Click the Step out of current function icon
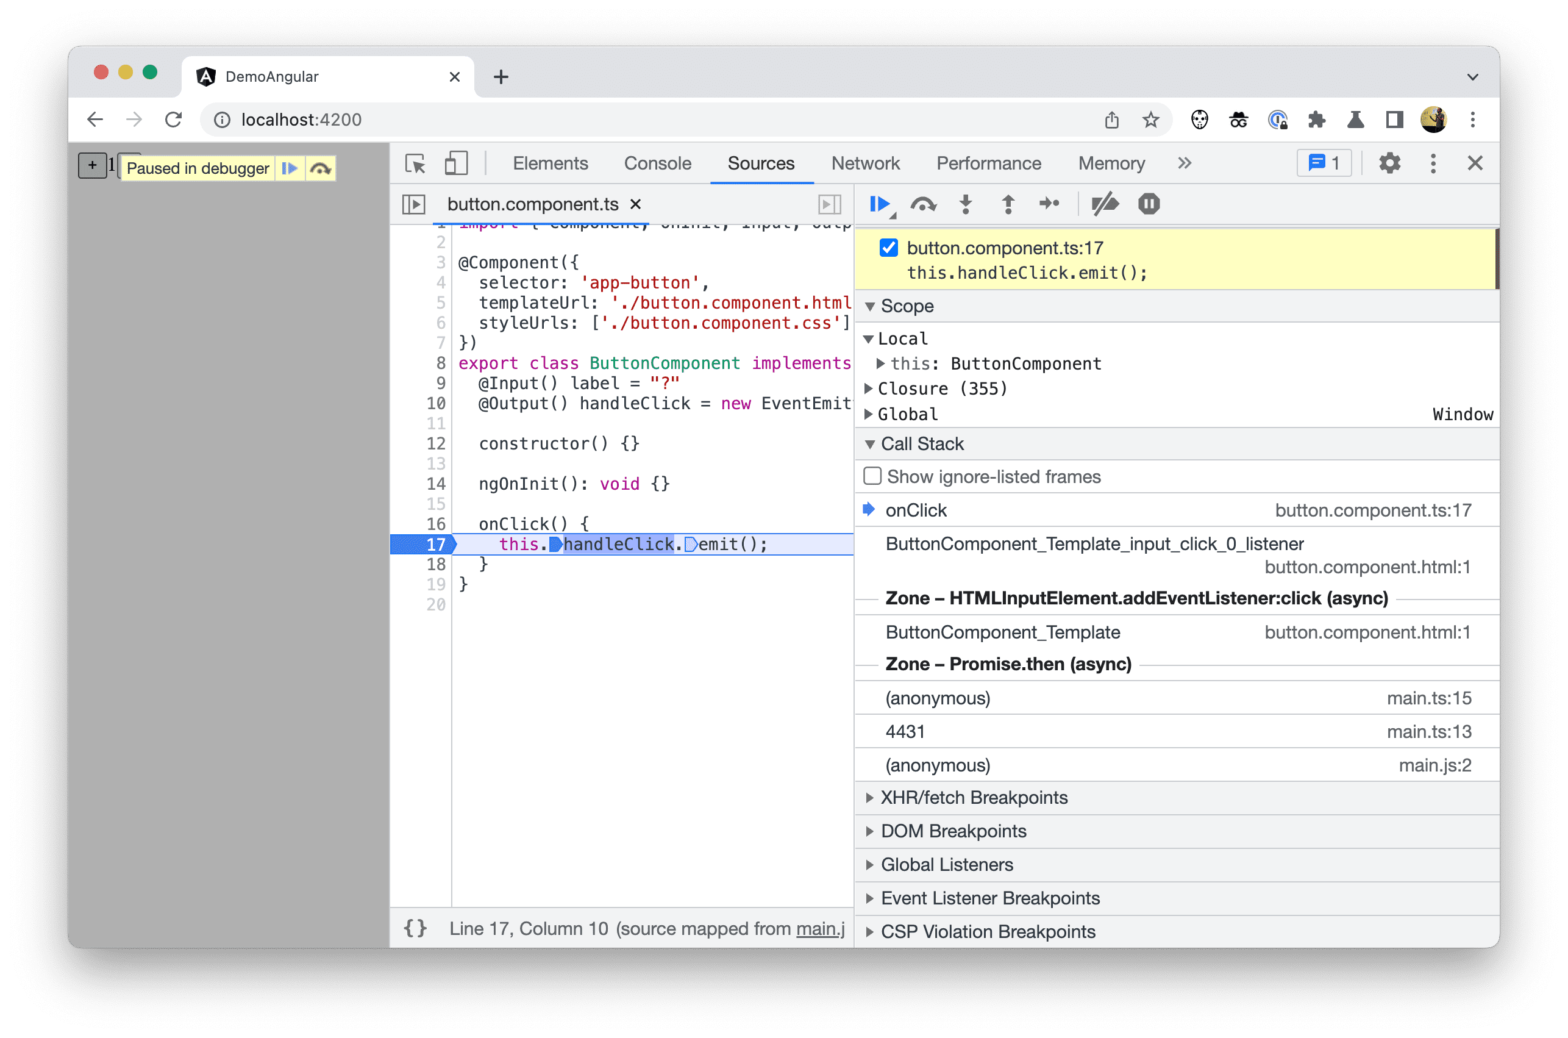1568x1038 pixels. point(1007,205)
